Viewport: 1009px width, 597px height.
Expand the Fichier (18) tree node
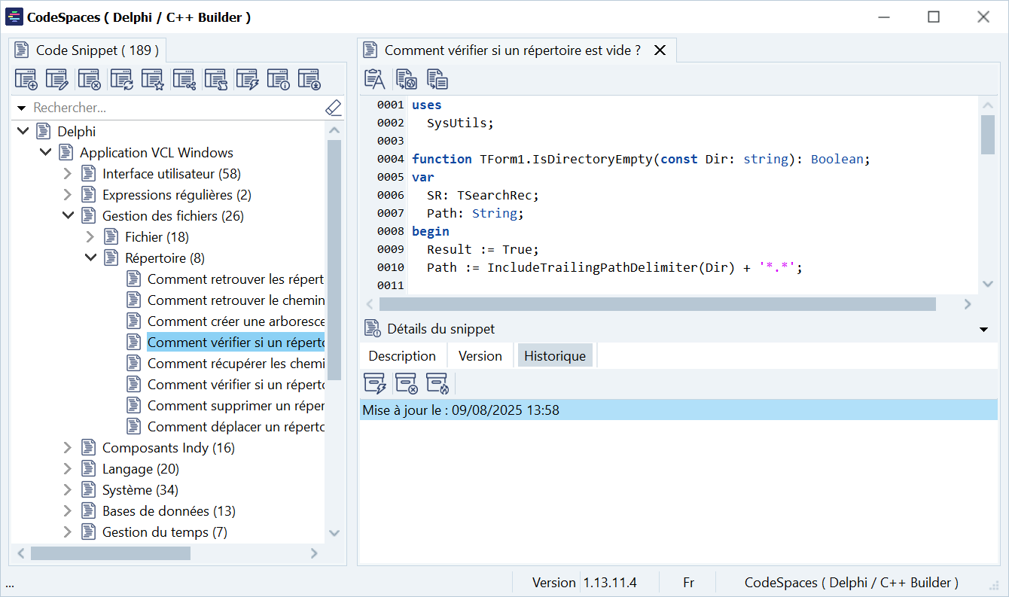[90, 237]
